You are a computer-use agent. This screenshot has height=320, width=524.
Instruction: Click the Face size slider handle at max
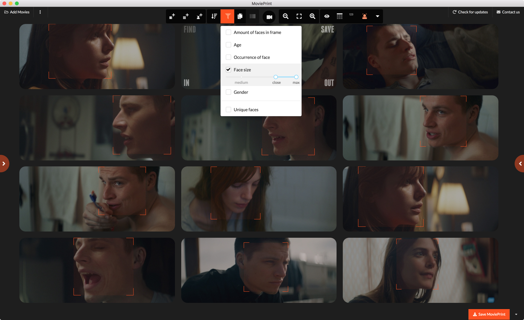point(296,77)
